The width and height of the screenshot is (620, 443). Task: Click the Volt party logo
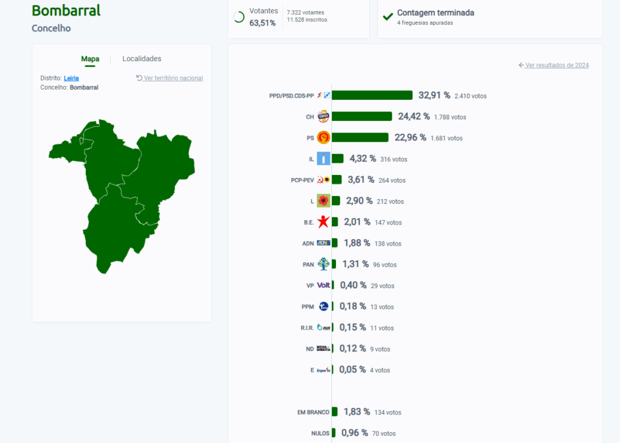pyautogui.click(x=323, y=286)
